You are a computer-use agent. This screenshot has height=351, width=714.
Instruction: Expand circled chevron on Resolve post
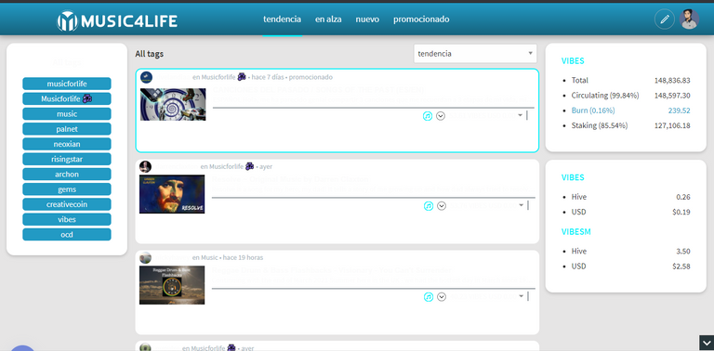point(442,206)
